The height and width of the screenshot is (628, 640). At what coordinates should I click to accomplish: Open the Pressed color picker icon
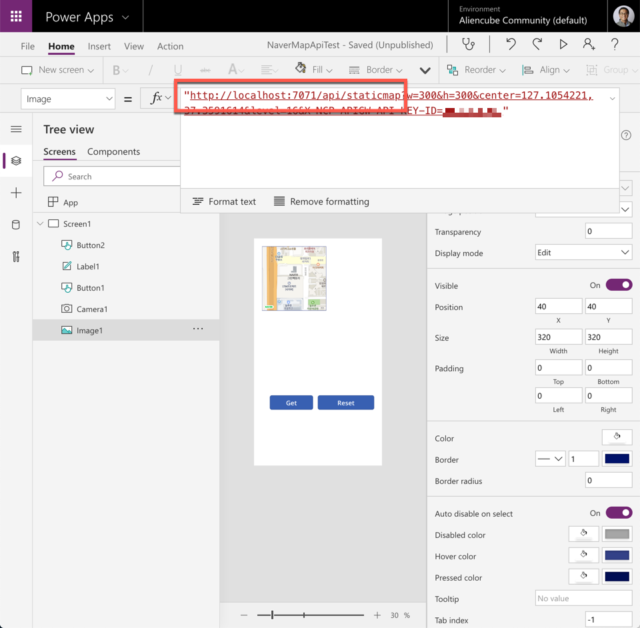coord(584,576)
